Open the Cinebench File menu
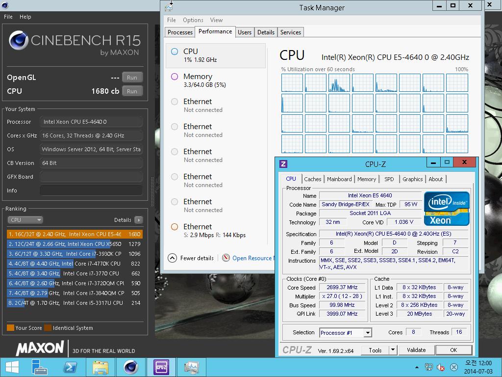 pos(8,17)
